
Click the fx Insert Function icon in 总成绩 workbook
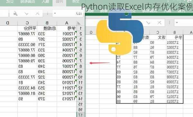15,14
